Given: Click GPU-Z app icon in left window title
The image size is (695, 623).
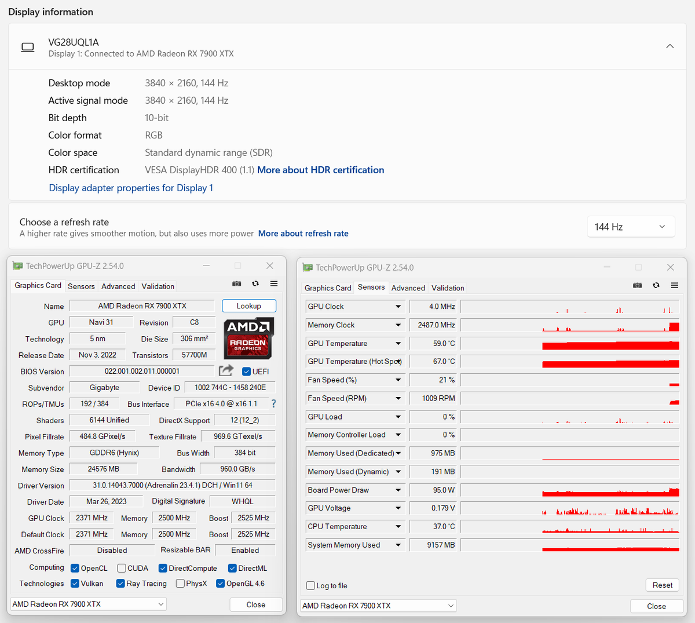Looking at the screenshot, I should click(18, 266).
